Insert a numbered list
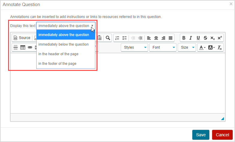The image size is (235, 142). pos(117,38)
